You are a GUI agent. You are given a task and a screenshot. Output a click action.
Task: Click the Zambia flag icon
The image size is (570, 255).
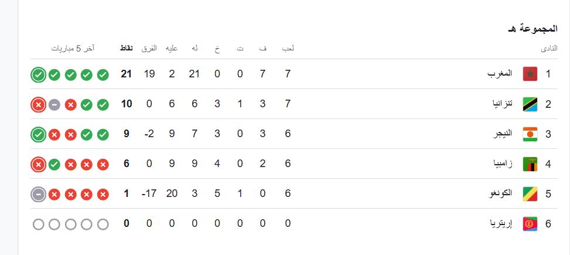(530, 164)
